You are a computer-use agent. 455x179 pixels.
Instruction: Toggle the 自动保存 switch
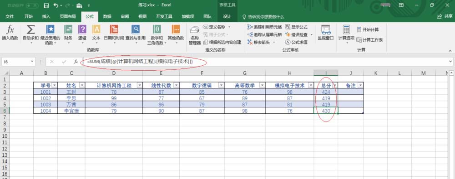(32, 5)
